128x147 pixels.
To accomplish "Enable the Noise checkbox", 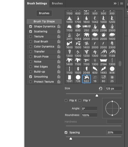I will [31, 62].
